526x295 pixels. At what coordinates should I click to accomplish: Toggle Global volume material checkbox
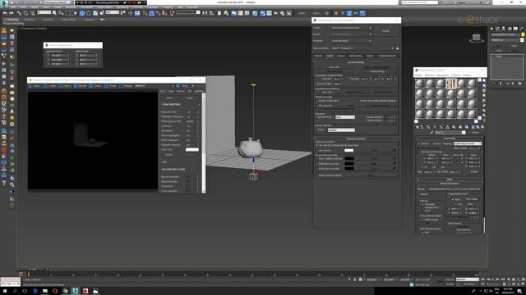coord(316,175)
